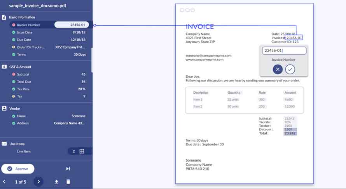
Task: Go to previous page with left chevron
Action: tap(4, 182)
